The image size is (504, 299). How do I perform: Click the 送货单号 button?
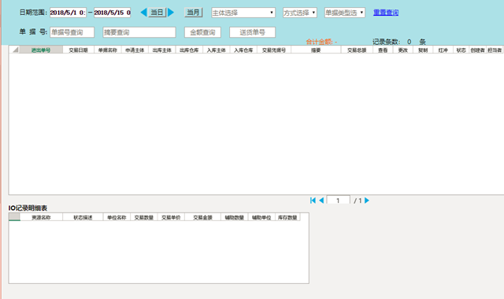[252, 32]
